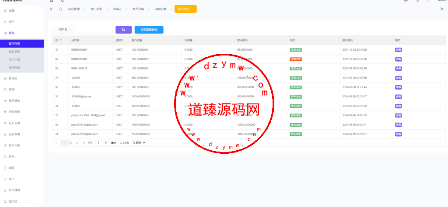Close the 机器人 tab

(126, 10)
